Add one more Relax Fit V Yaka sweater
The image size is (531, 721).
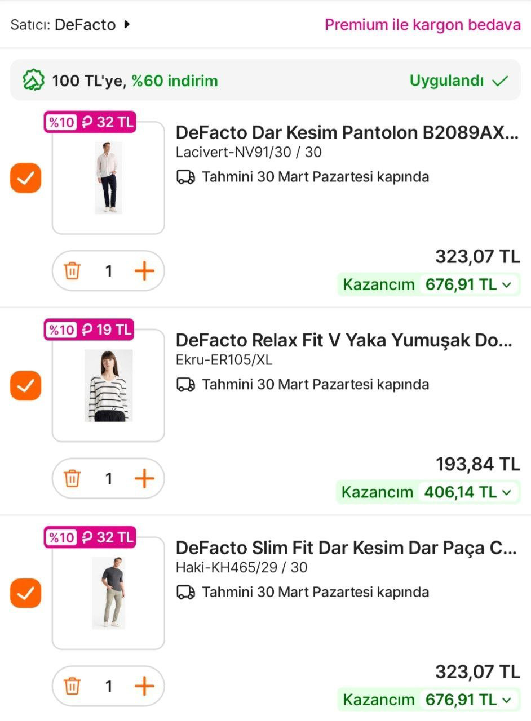tap(144, 479)
